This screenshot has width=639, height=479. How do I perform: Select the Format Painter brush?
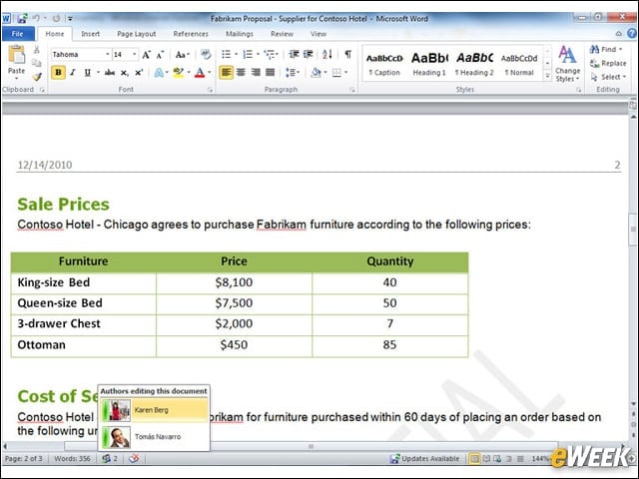[x=37, y=76]
